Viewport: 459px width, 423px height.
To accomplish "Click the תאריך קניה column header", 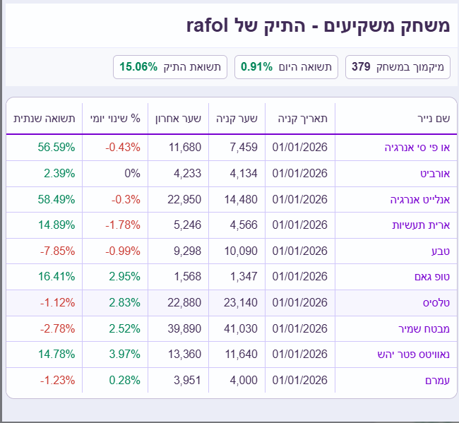I will coord(301,119).
